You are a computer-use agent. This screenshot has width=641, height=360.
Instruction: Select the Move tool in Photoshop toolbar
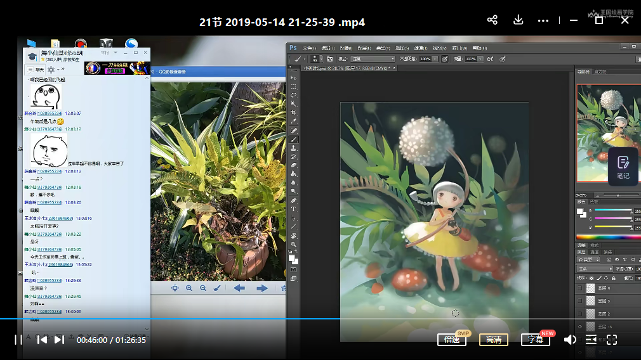point(293,78)
